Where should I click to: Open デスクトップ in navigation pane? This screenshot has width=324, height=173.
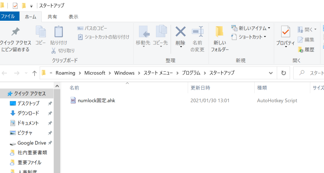(28, 103)
